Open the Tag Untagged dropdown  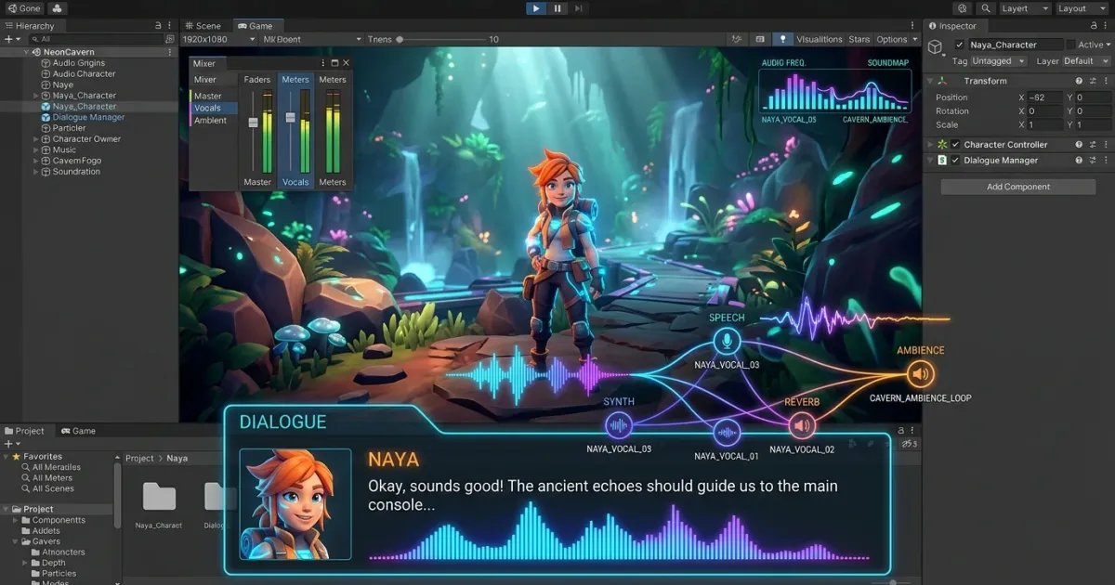click(998, 60)
